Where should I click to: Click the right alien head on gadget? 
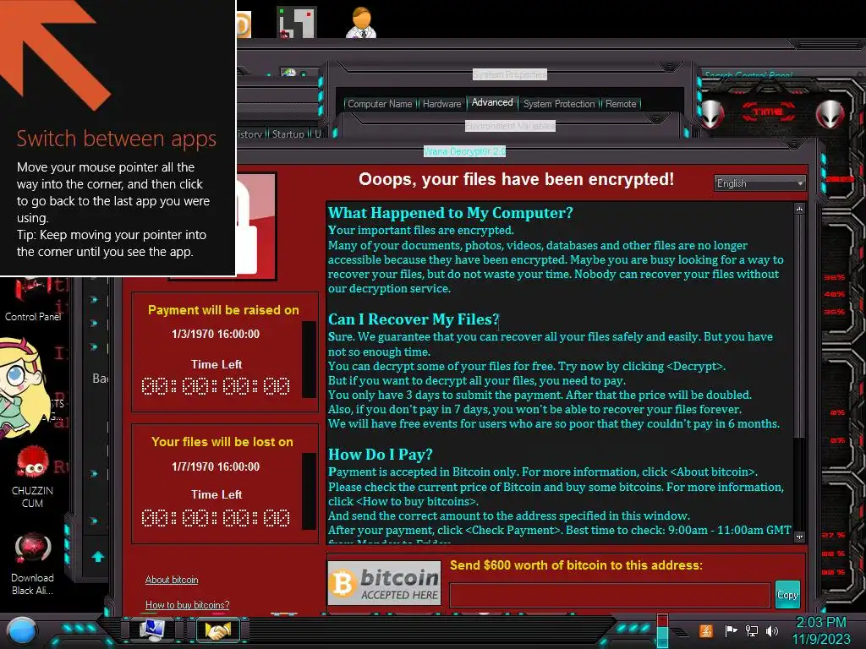click(830, 114)
